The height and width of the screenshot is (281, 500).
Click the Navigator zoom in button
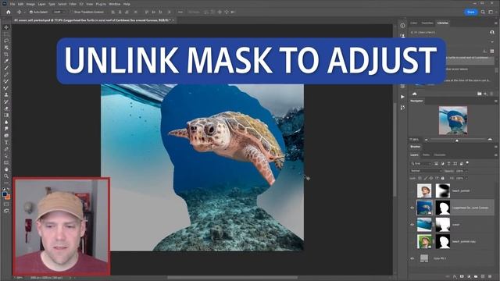(x=490, y=140)
